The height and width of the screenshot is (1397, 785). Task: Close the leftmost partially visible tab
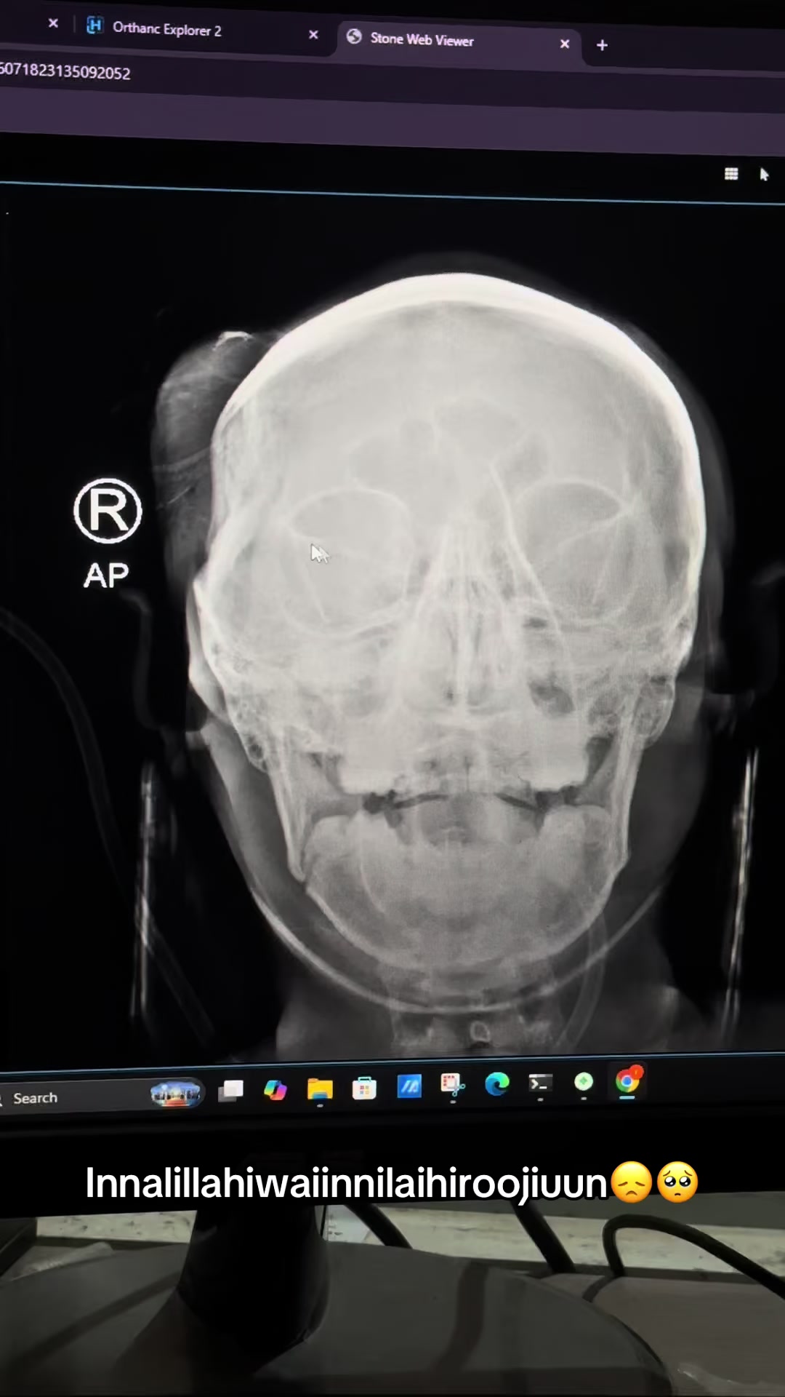[53, 23]
